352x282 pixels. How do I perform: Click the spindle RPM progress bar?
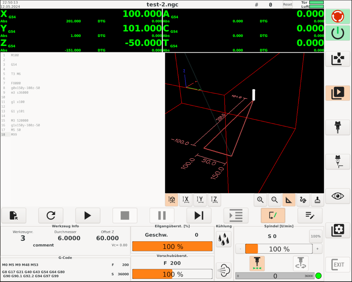point(275,276)
